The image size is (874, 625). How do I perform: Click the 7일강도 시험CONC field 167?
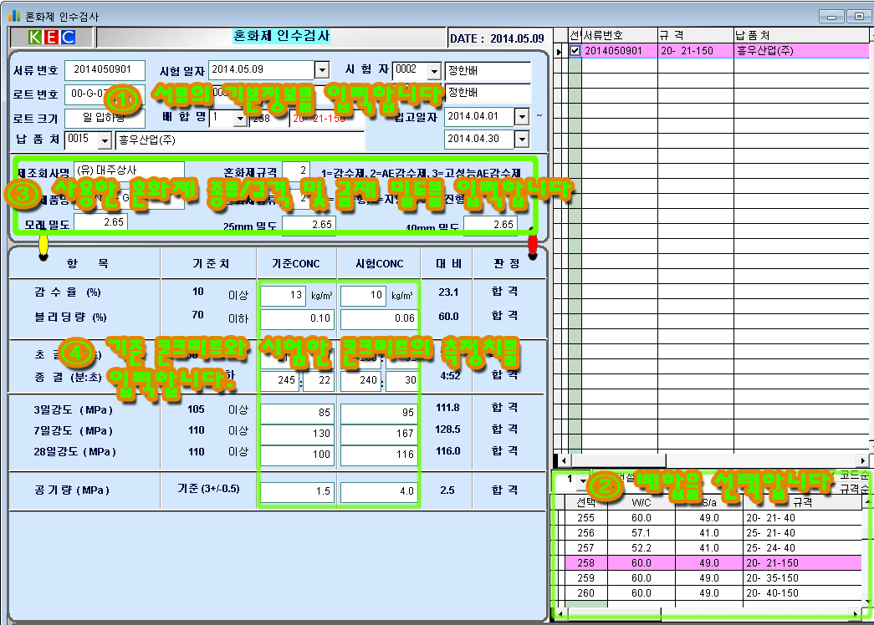pyautogui.click(x=379, y=434)
